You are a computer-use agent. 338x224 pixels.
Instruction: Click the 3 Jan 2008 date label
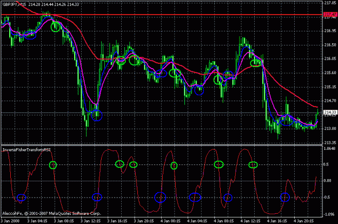(x=10, y=221)
